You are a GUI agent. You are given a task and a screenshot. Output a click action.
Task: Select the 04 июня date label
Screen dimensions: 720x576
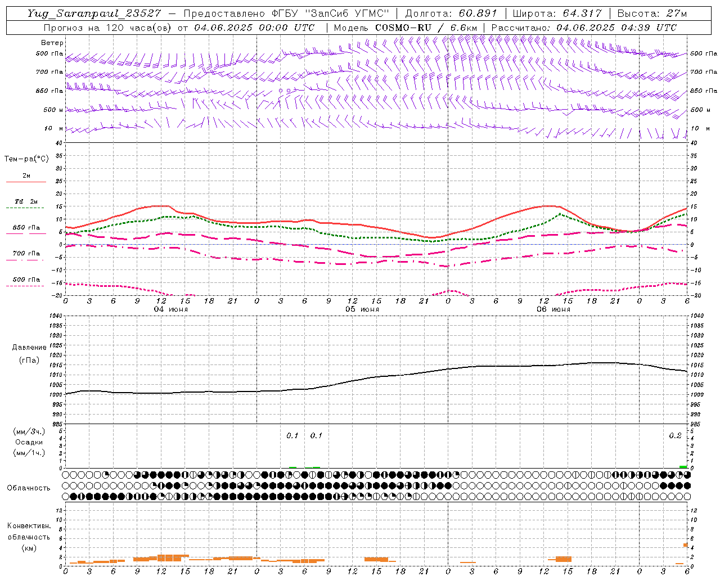[171, 309]
